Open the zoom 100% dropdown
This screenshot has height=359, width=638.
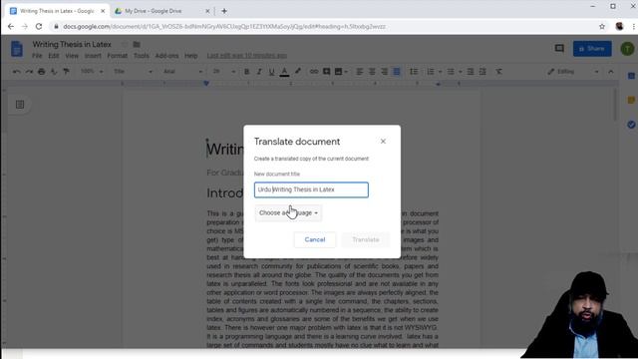coord(92,72)
